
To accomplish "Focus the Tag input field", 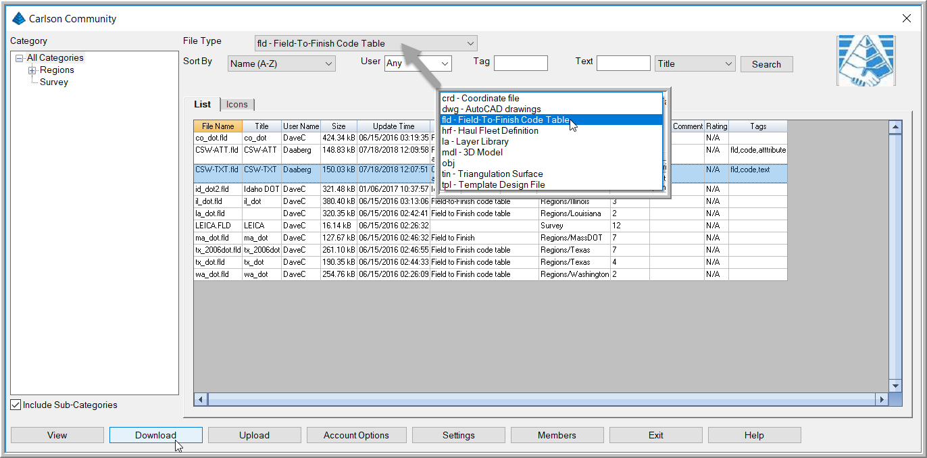I will coord(521,63).
